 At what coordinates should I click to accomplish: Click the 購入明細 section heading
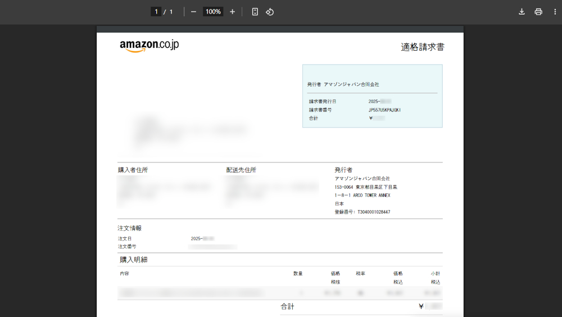134,260
